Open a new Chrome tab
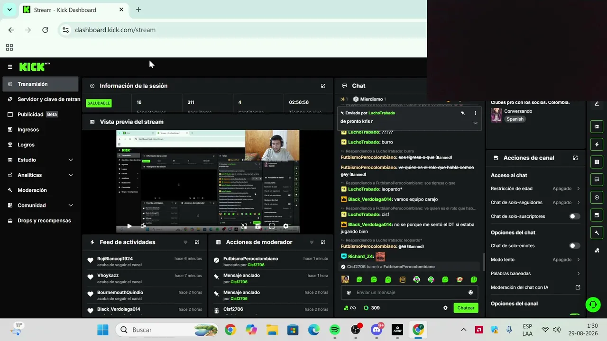Screen dimensions: 607x341 click(138, 9)
